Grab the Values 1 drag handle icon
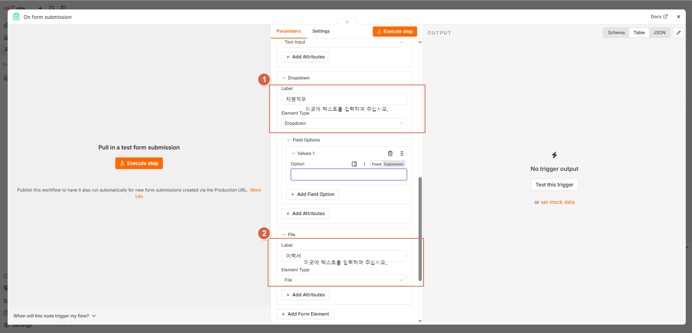Image resolution: width=692 pixels, height=333 pixels. pyautogui.click(x=402, y=153)
